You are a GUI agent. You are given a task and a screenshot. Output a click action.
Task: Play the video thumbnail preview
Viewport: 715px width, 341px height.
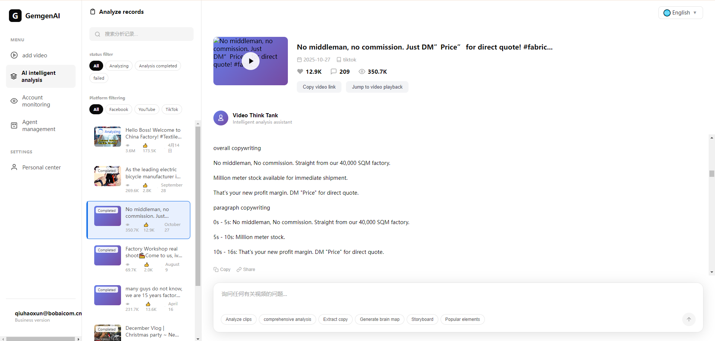click(251, 61)
